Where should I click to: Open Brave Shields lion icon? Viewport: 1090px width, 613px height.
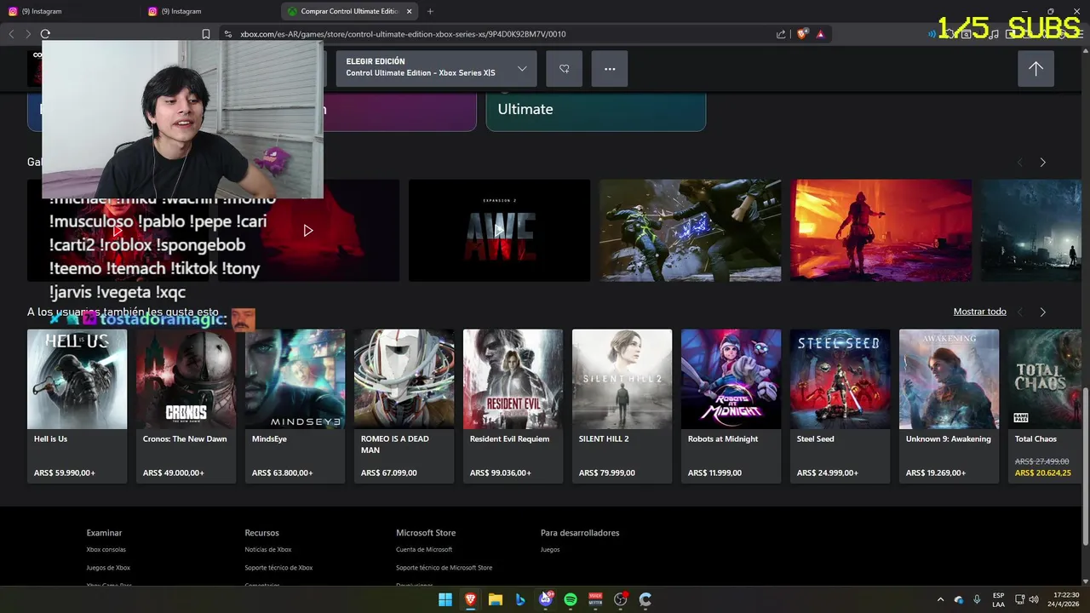point(802,34)
